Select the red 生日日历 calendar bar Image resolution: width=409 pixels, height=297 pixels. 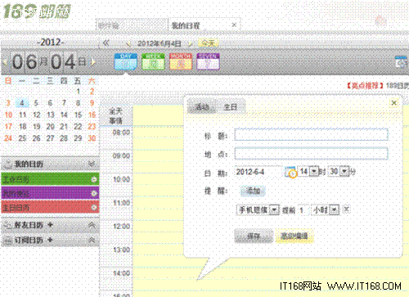pyautogui.click(x=50, y=208)
